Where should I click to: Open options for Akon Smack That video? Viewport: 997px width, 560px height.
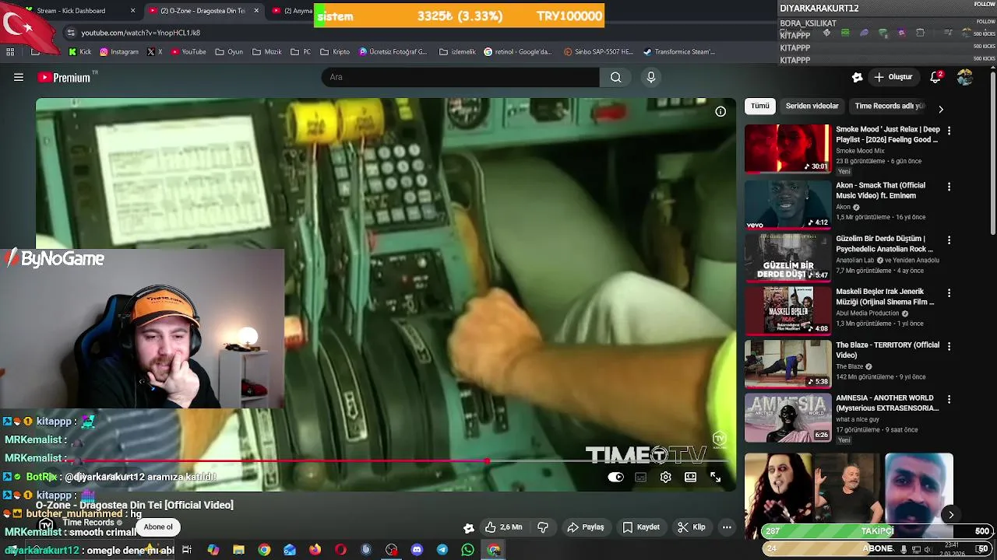(949, 187)
